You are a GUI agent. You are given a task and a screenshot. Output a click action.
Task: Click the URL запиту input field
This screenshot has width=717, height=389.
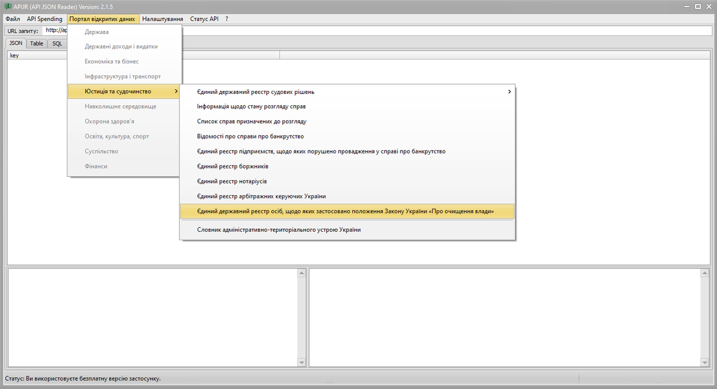pyautogui.click(x=378, y=30)
